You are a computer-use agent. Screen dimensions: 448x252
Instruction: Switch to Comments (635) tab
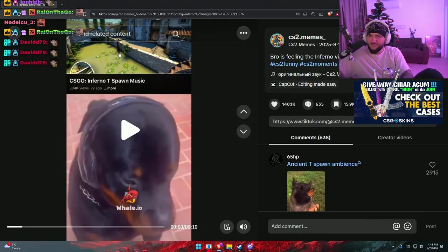pyautogui.click(x=310, y=138)
